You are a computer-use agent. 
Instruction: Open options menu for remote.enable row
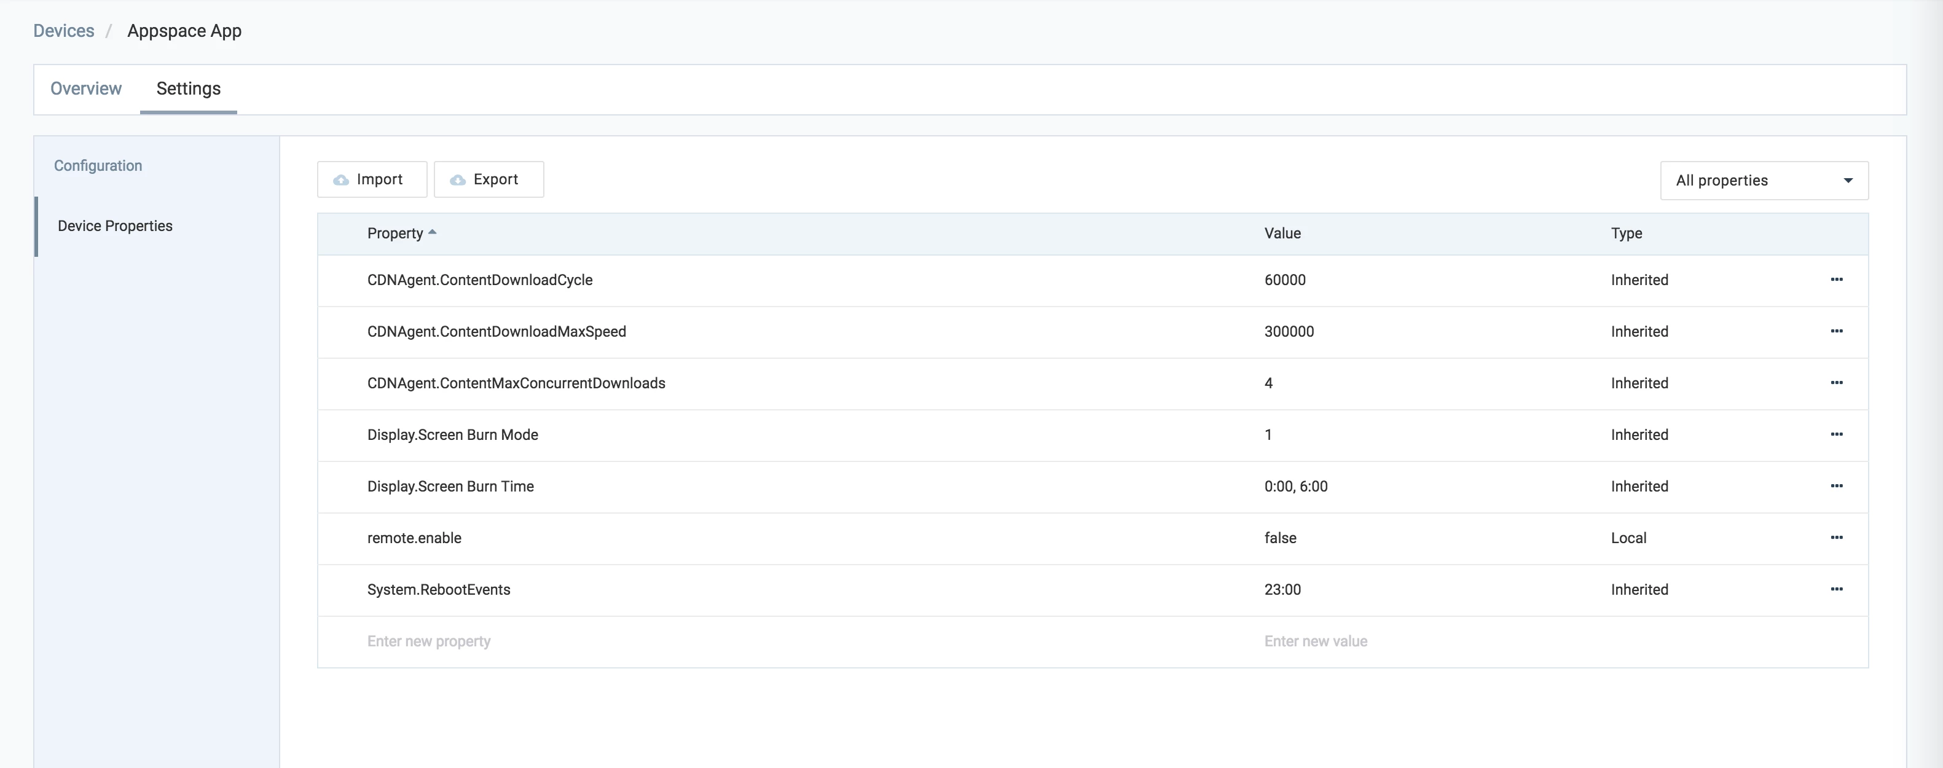coord(1836,538)
